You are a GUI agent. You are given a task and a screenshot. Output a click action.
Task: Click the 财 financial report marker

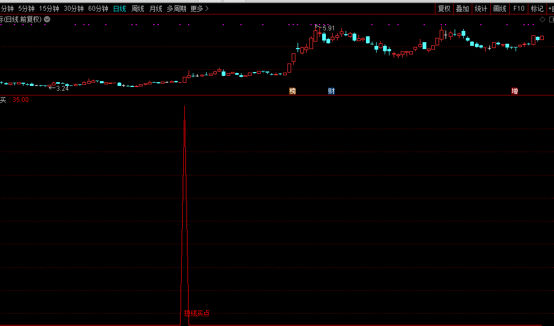tap(331, 91)
